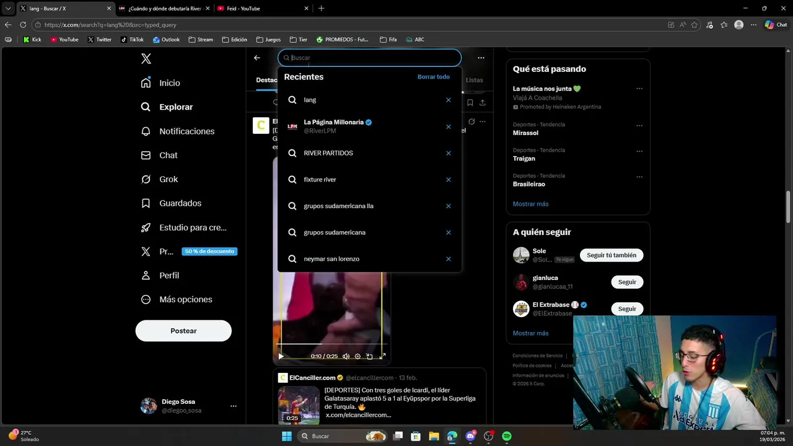Remove 'grupos sudamericana lla' from recents
This screenshot has width=793, height=446.
click(x=449, y=206)
